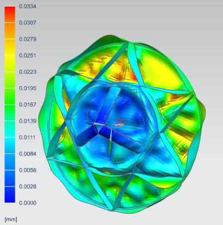Image resolution: width=223 pixels, height=225 pixels.
Task: Click the 0.0279 legend label
Action: (28, 39)
